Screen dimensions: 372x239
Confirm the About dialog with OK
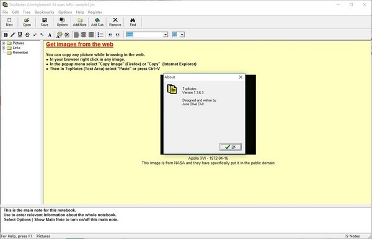click(x=231, y=147)
